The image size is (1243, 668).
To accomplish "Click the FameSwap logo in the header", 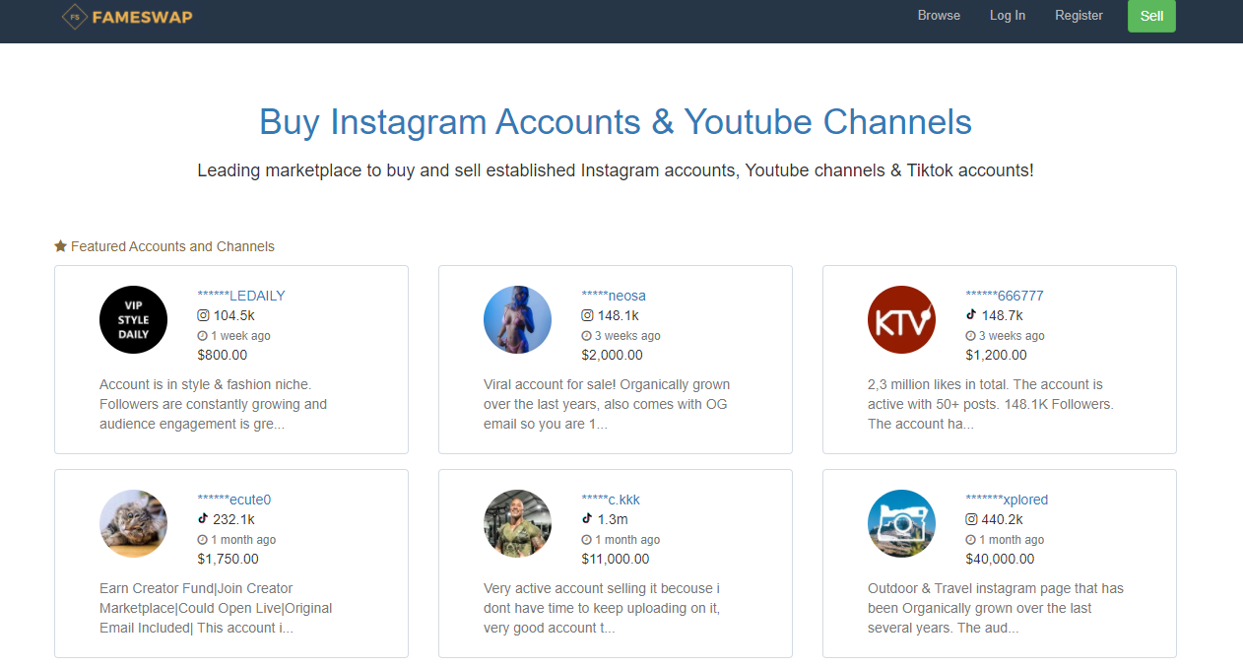I will 127,16.
